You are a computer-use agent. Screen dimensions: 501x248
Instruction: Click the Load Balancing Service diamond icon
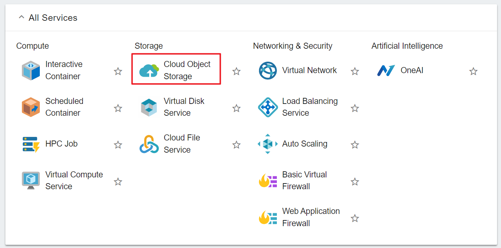pos(268,107)
